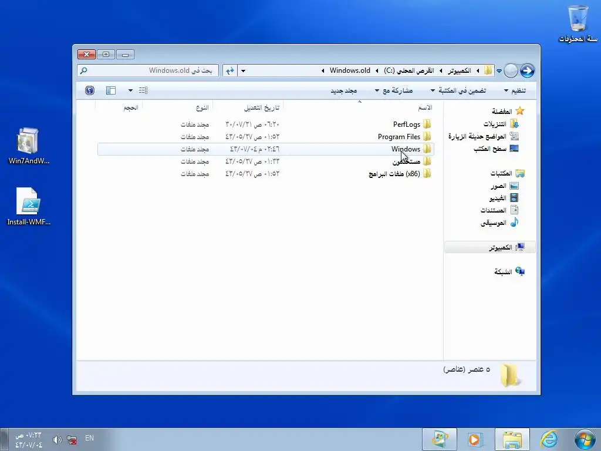
Task: Click the المفضلة (Favorites) star icon
Action: pos(520,111)
